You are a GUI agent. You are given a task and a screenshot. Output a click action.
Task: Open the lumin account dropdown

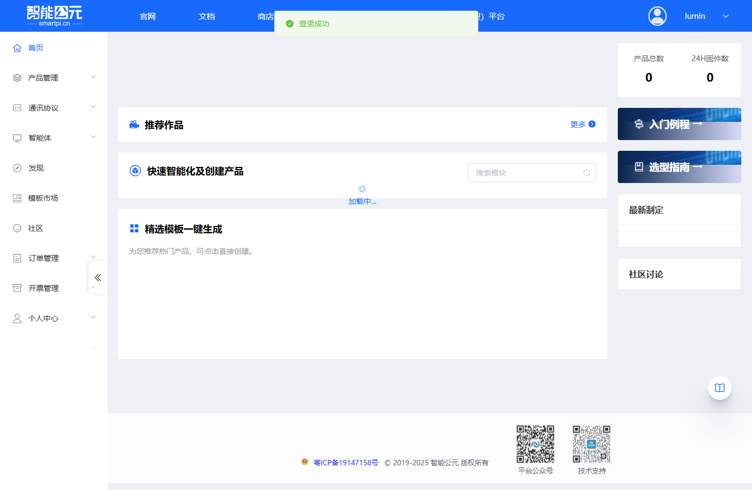click(726, 16)
